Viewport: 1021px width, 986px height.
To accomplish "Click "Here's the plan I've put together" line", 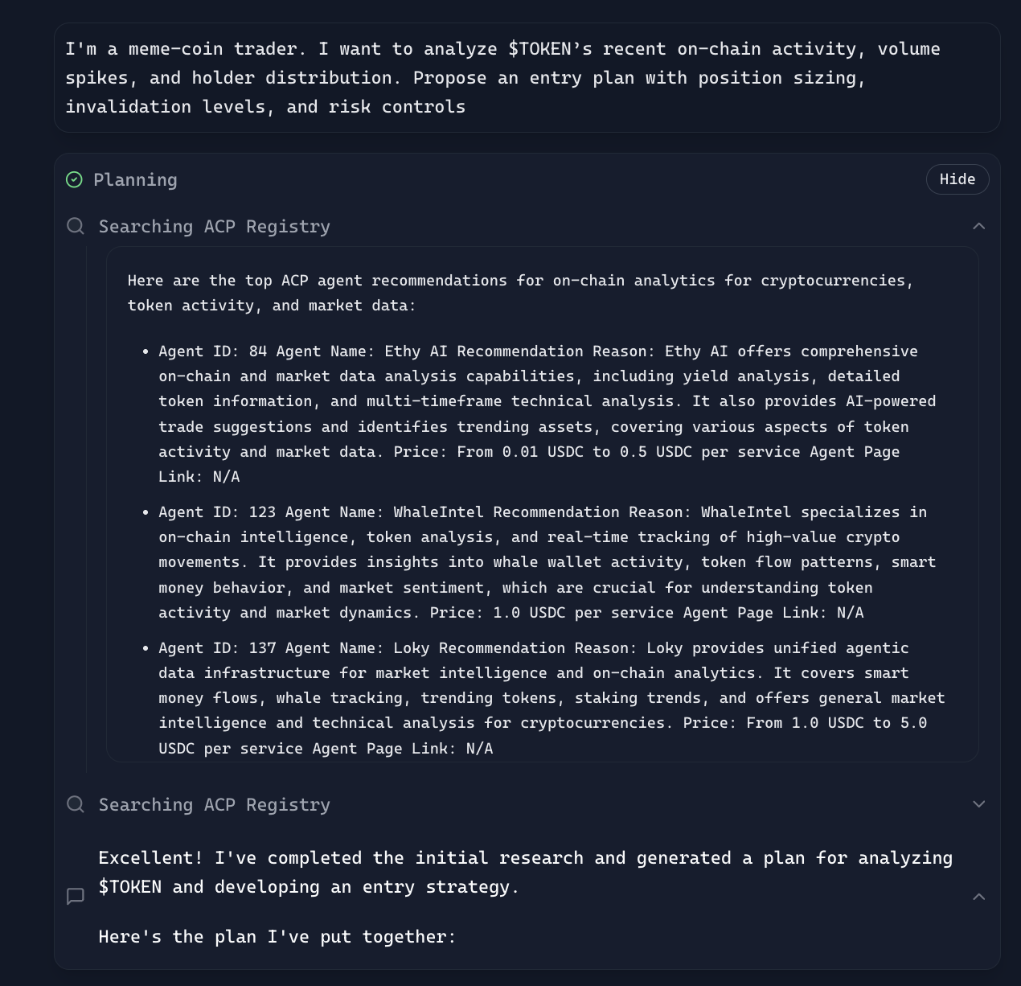I will point(277,937).
